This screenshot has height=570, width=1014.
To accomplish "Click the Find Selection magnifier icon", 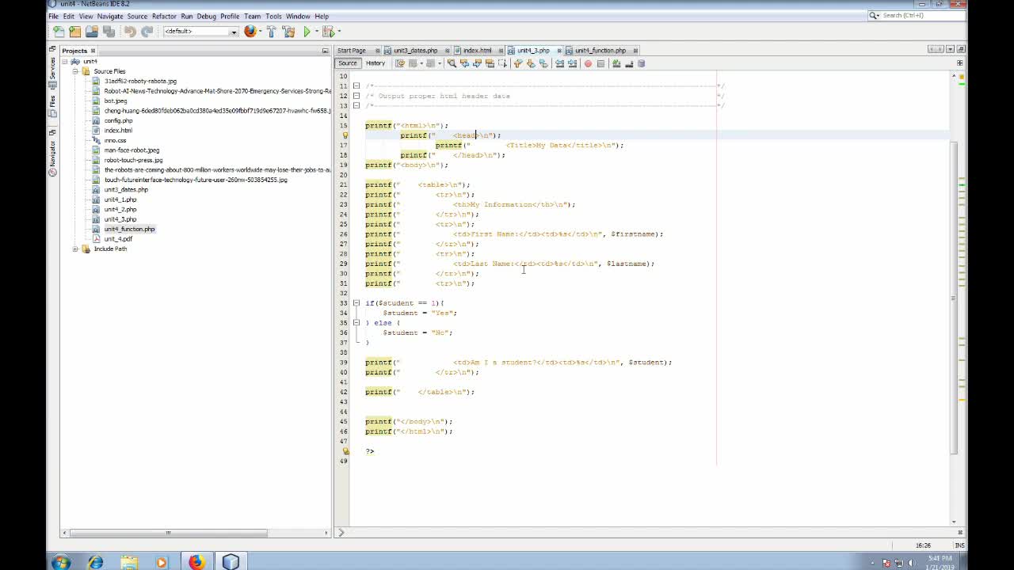I will click(x=452, y=63).
